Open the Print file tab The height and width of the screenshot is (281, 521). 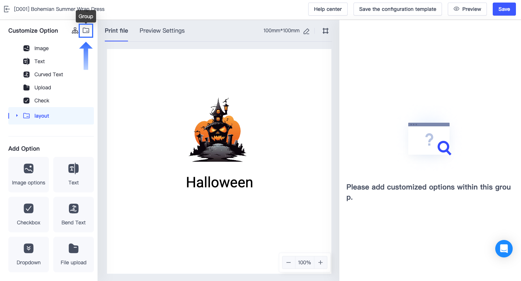[x=116, y=31]
